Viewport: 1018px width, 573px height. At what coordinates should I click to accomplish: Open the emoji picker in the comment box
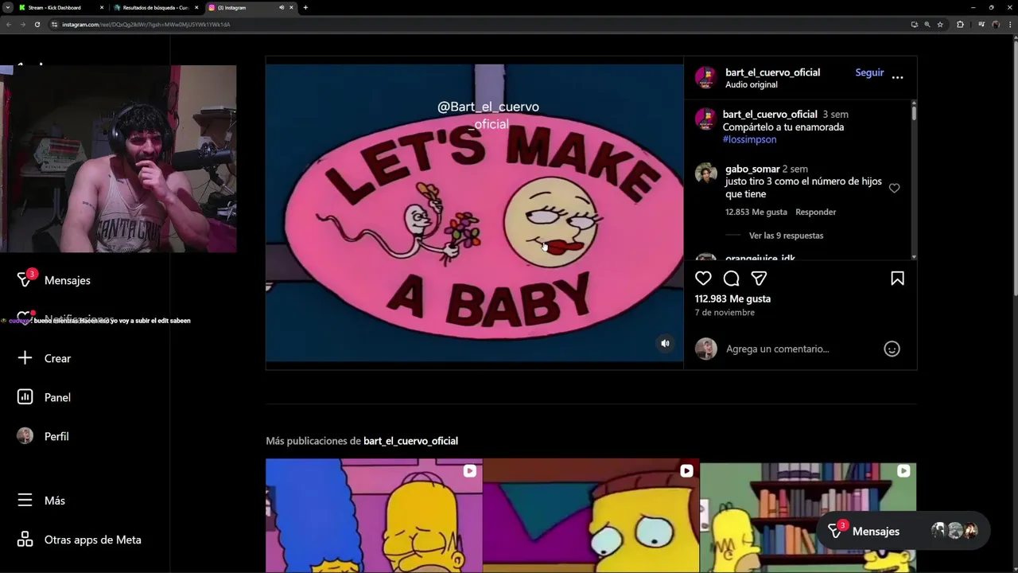pyautogui.click(x=892, y=349)
